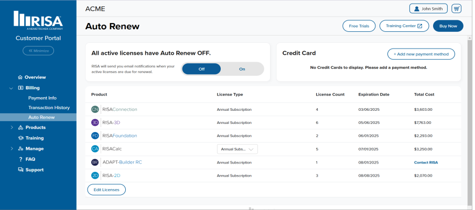475x210 pixels.
Task: Open the RISACalc license type dropdown
Action: point(237,149)
